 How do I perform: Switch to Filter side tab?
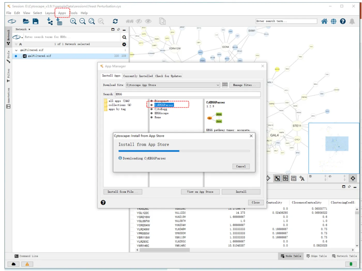pyautogui.click(x=9, y=75)
